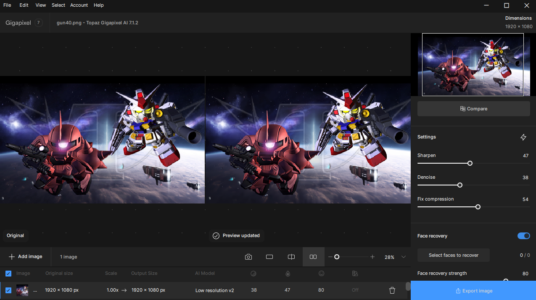The height and width of the screenshot is (300, 536).
Task: Click the Export image button
Action: coord(473,291)
